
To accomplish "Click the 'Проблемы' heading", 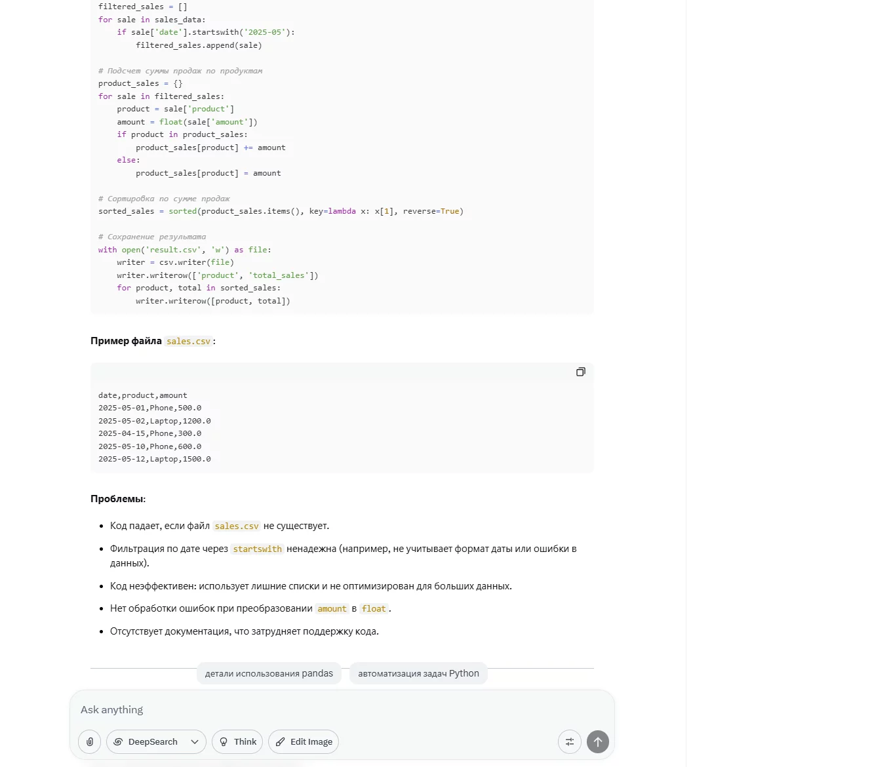I will coord(118,499).
